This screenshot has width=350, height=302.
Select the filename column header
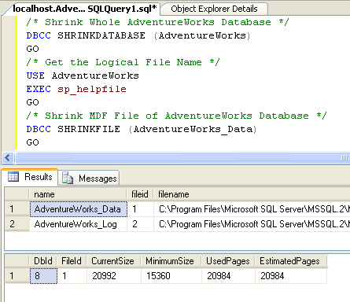(x=252, y=194)
